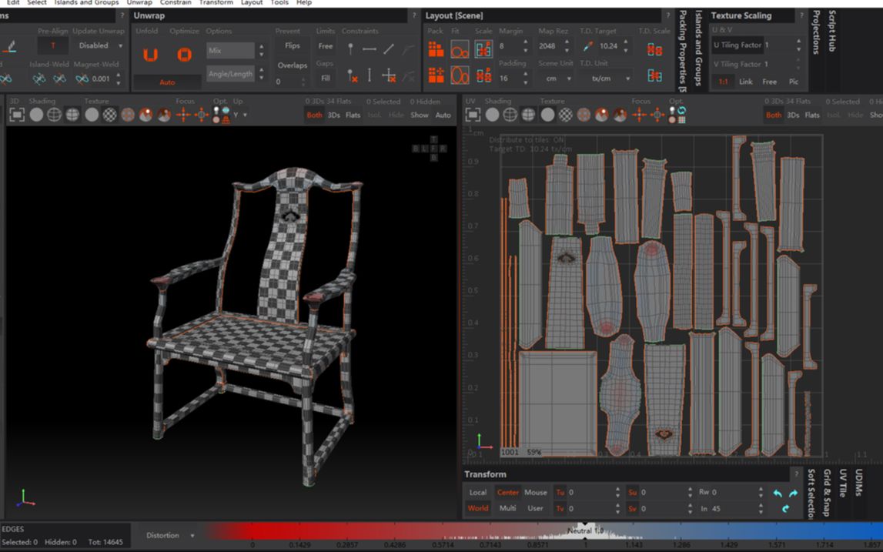Open the Grid & Snap side tab

point(827,493)
